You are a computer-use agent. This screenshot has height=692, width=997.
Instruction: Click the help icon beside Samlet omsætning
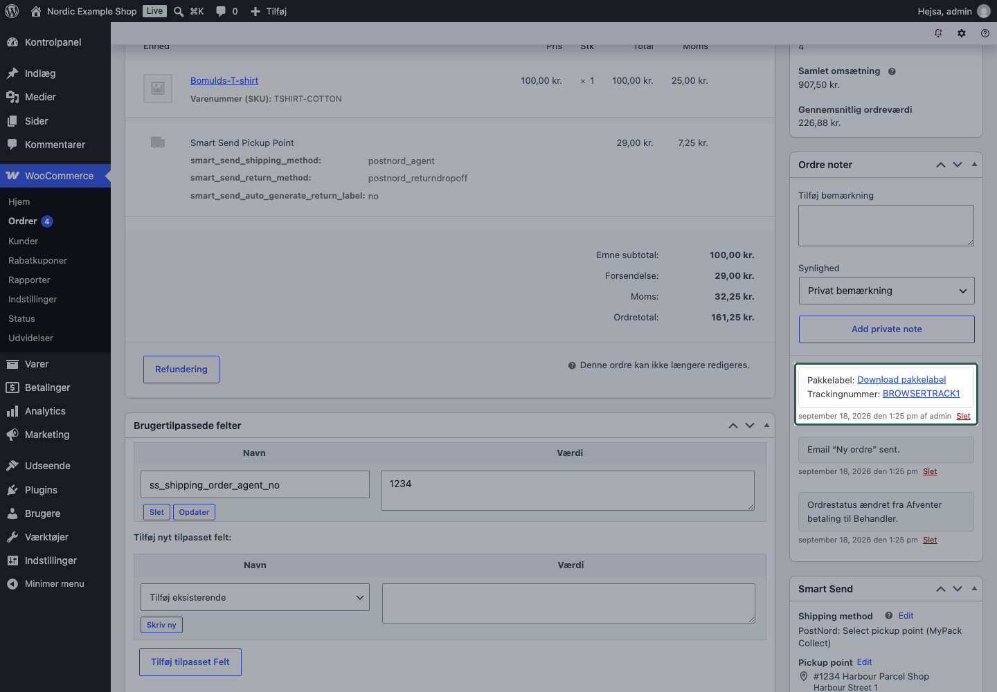coord(892,71)
